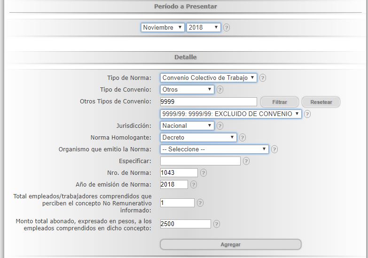Expand the Tipo de Norma dropdown
Viewport: 368px width, 258px height.
(209, 78)
